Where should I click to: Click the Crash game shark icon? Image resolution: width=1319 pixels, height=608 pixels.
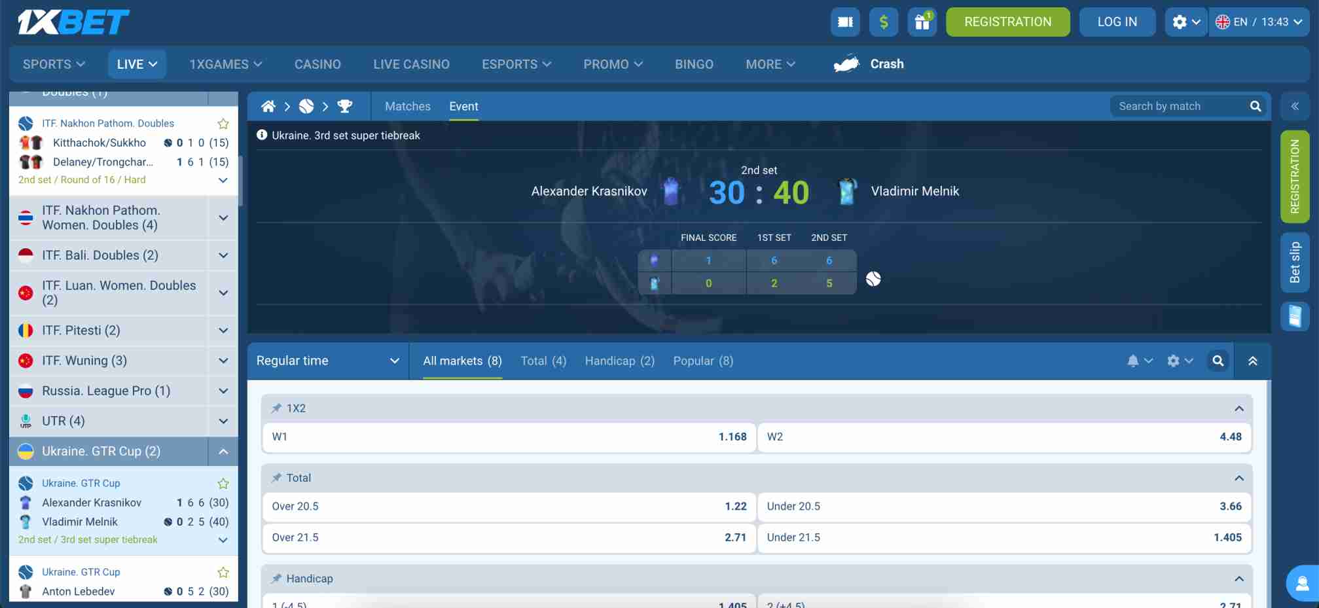[x=846, y=63]
